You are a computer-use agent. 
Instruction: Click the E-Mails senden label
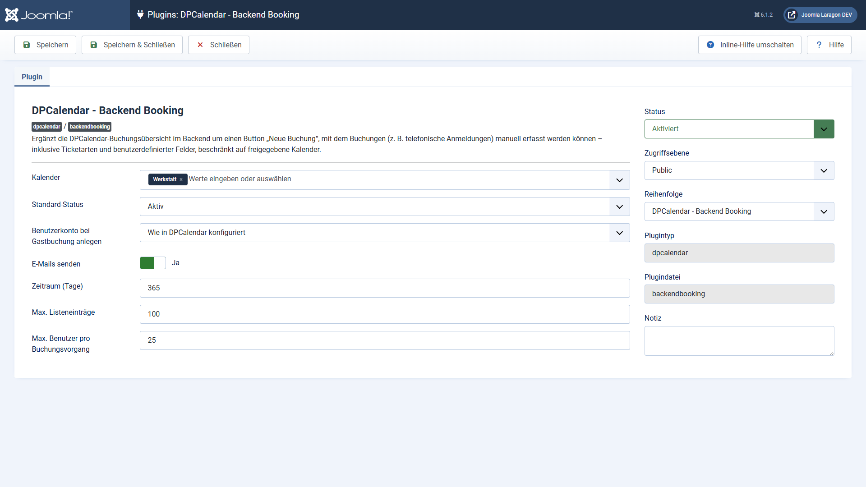coord(56,264)
